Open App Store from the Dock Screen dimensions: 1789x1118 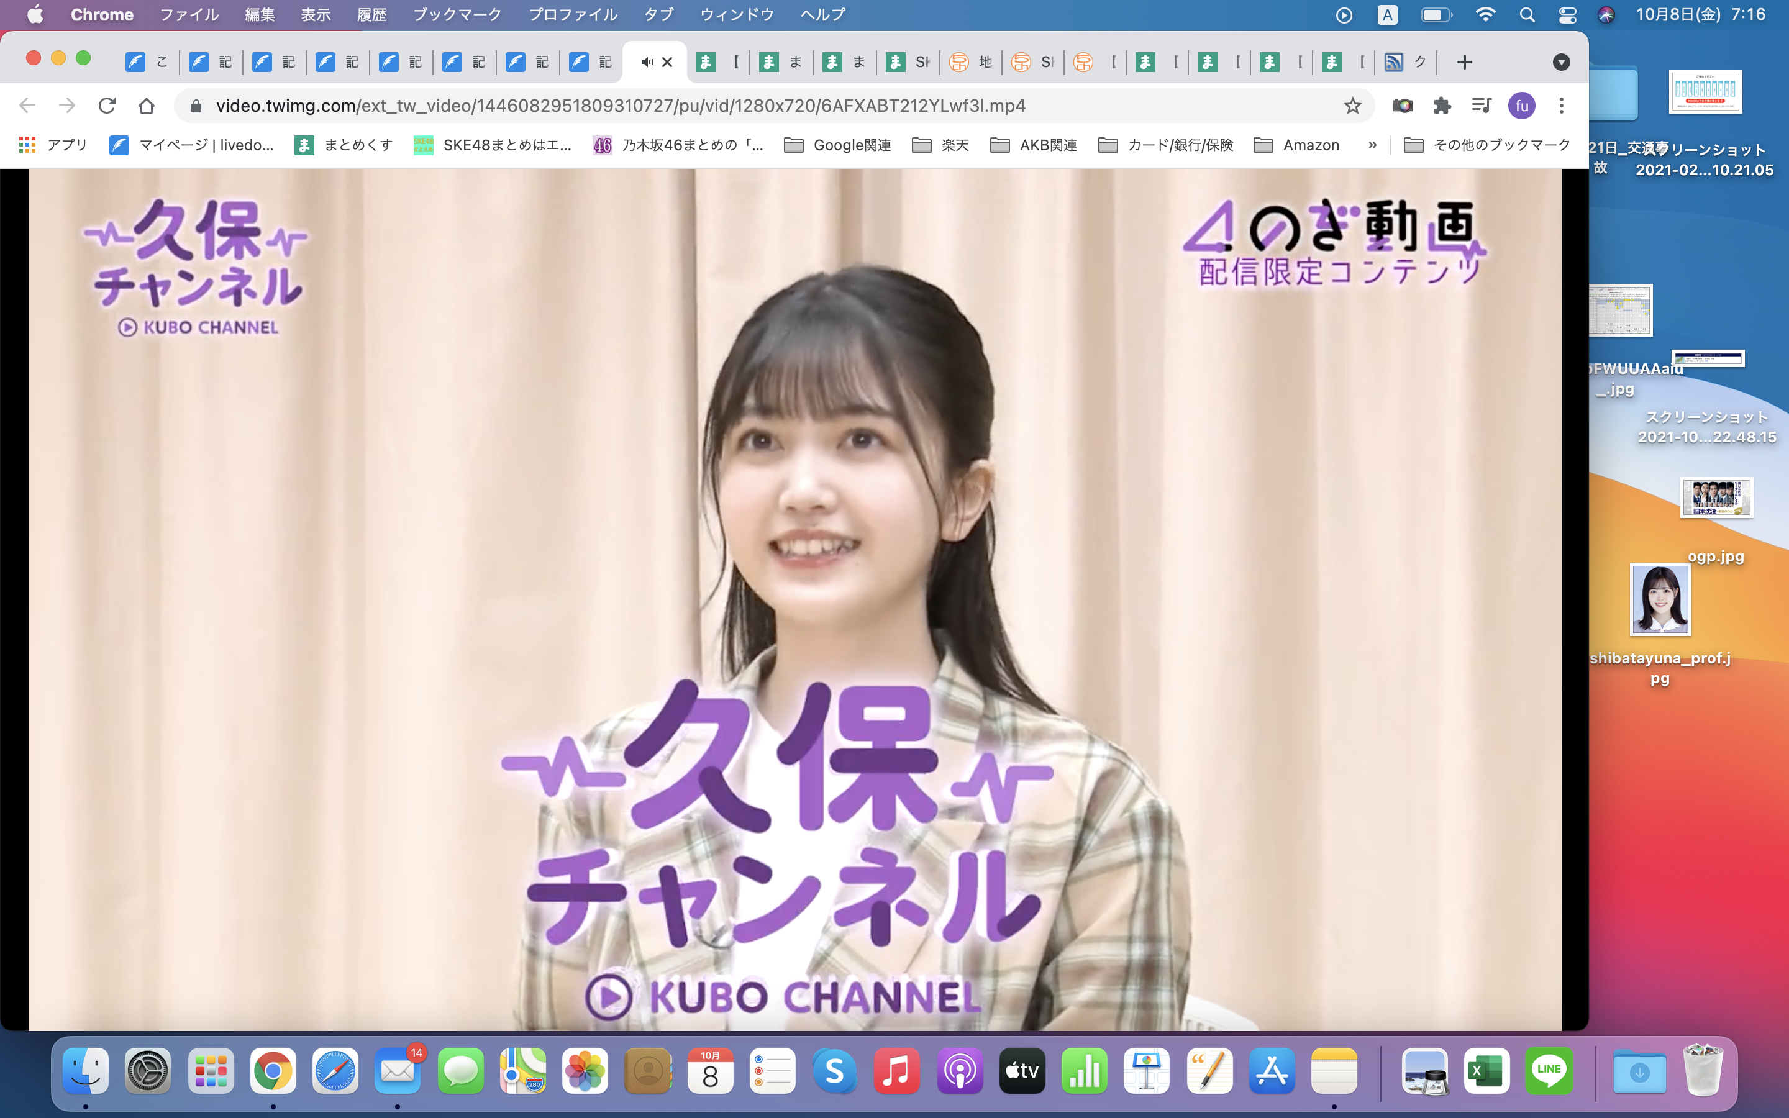[1272, 1071]
